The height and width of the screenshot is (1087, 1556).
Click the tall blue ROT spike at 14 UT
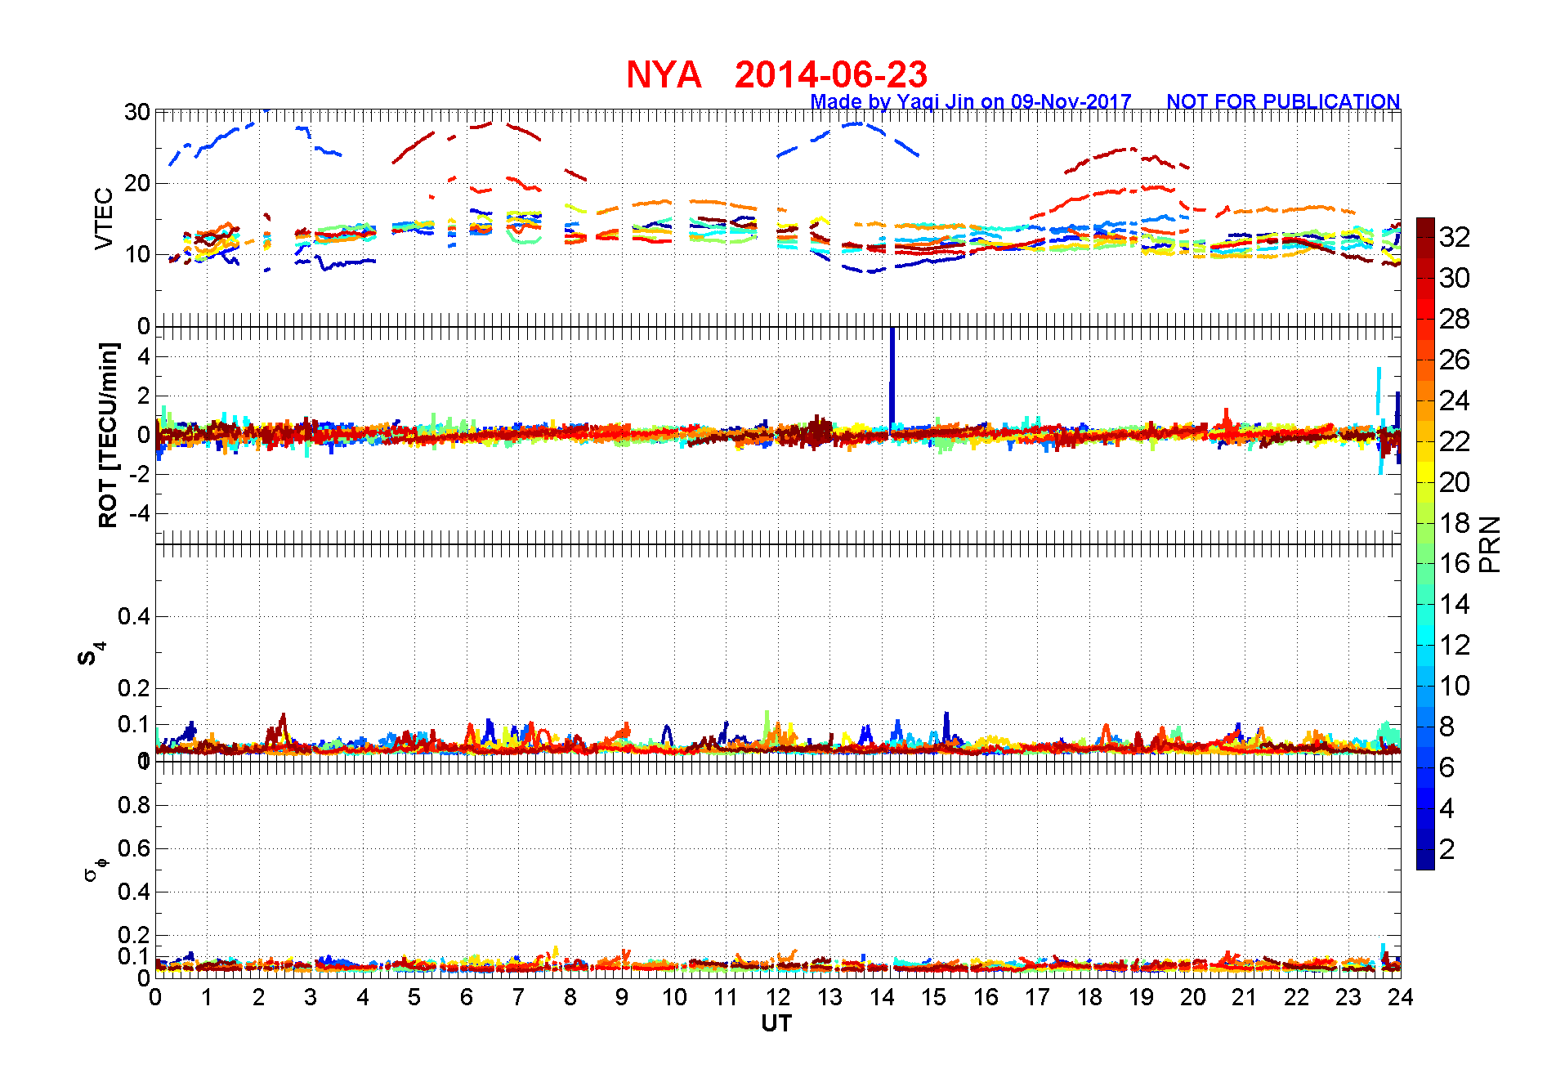(892, 376)
